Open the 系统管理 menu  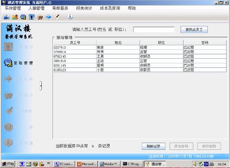[x=13, y=8]
